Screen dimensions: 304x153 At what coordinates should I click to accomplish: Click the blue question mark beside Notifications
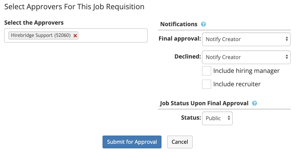pyautogui.click(x=203, y=24)
